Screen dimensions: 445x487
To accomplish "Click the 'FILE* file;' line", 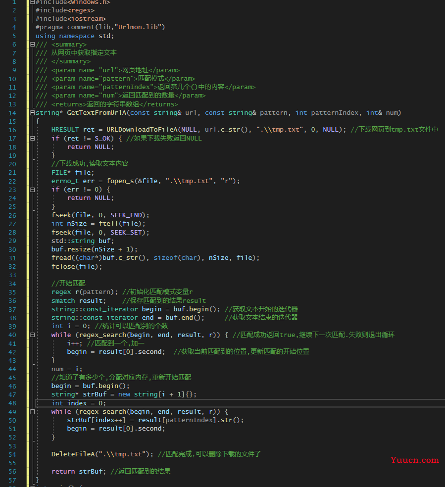I will pyautogui.click(x=73, y=172).
